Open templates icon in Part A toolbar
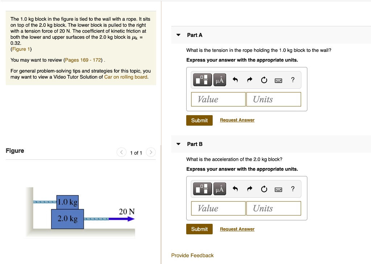371x264 pixels. (x=202, y=80)
